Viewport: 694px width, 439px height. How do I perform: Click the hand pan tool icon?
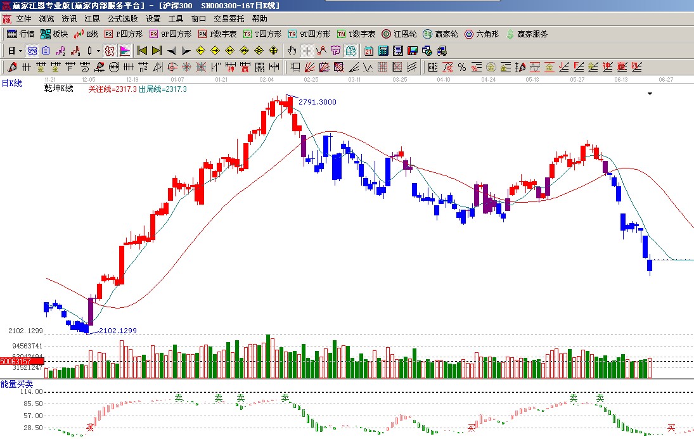click(292, 51)
